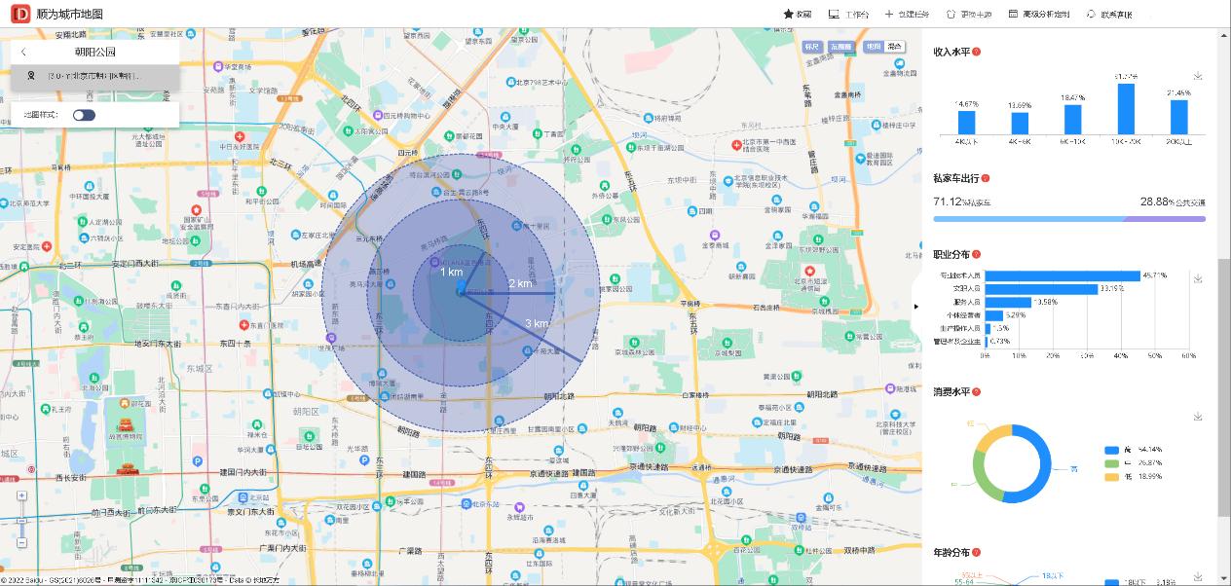Toggle the 点面图 map button
Viewport: 1231px width, 586px height.
pos(840,47)
